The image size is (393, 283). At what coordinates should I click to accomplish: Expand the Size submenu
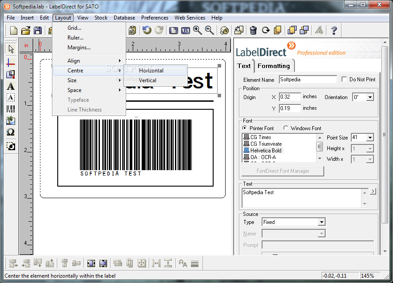[89, 80]
